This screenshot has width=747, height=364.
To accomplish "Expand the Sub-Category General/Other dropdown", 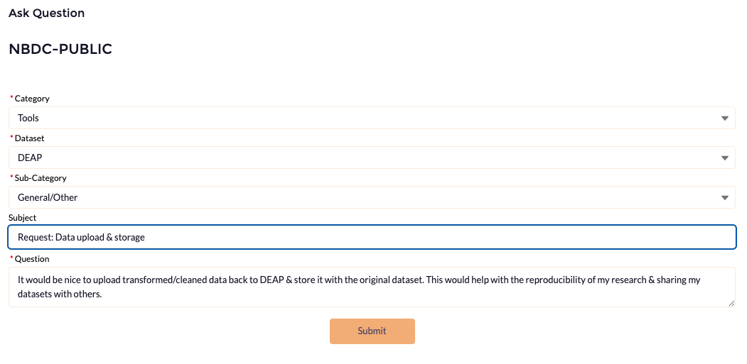I will click(372, 197).
